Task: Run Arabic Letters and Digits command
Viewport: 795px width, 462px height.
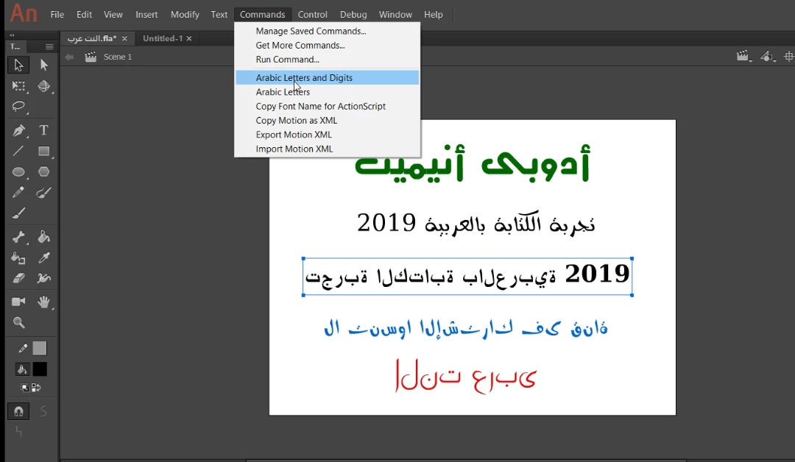Action: [328, 77]
